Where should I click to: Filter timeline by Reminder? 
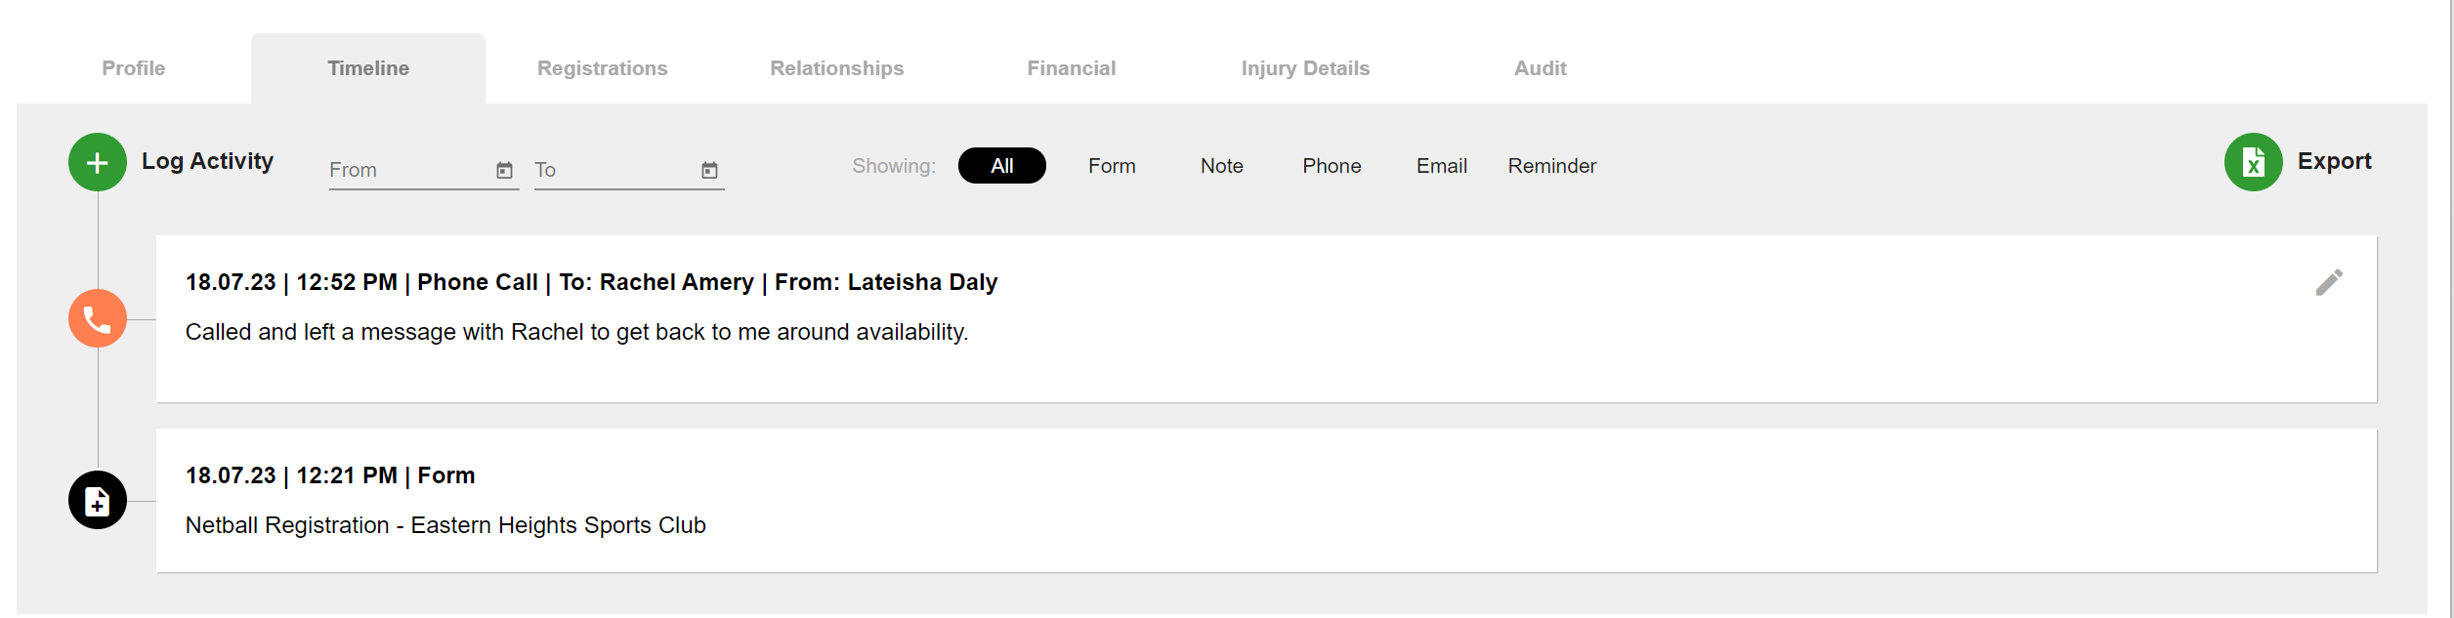(x=1551, y=166)
